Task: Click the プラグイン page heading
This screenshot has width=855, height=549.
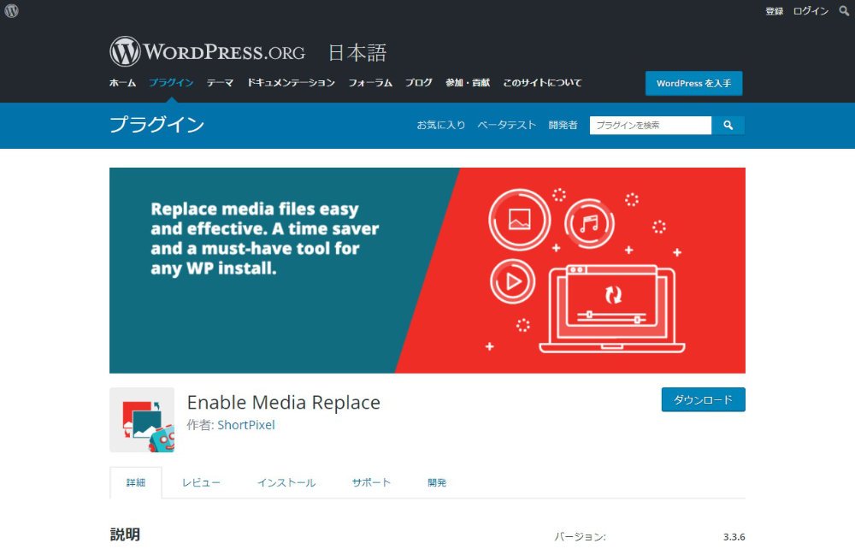Action: (x=157, y=125)
